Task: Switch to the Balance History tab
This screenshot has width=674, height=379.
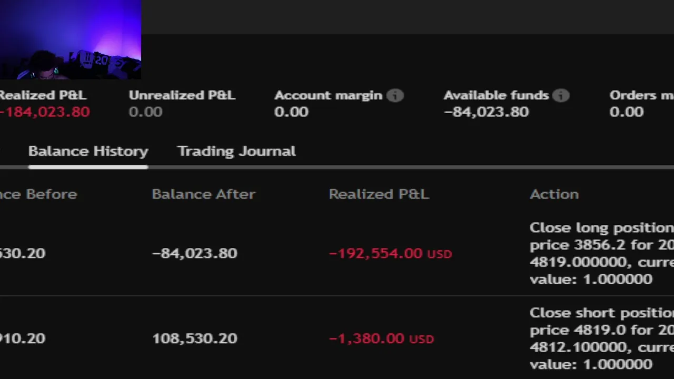Action: point(88,152)
